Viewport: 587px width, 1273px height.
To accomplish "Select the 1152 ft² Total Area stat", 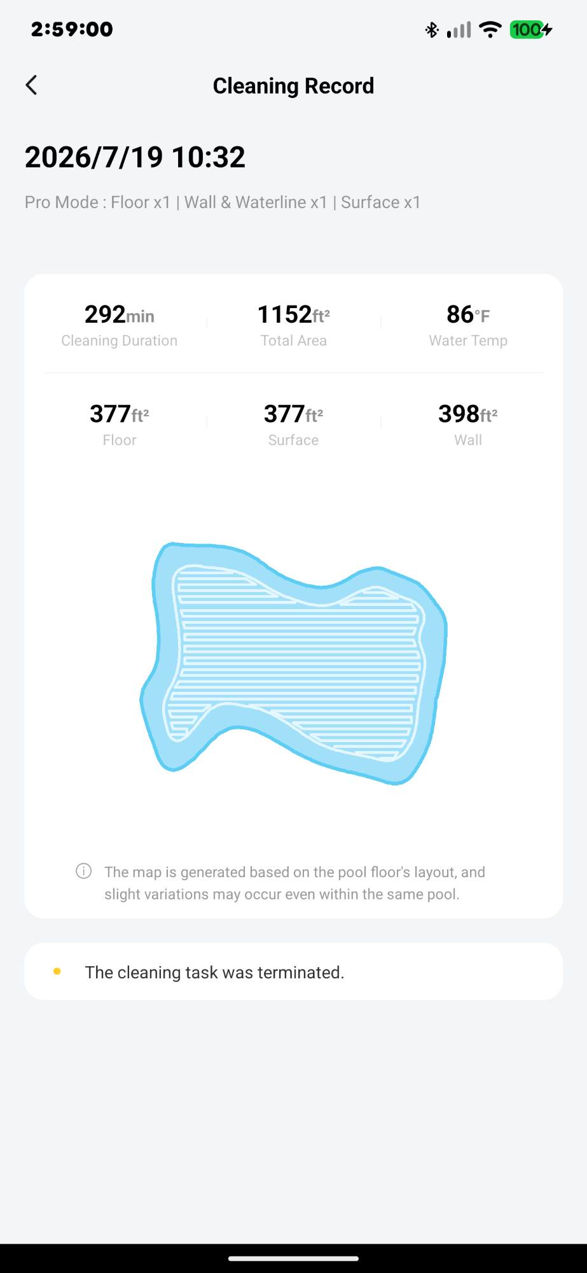I will (293, 324).
